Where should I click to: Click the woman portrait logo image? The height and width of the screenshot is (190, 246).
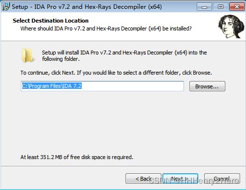[x=231, y=27]
